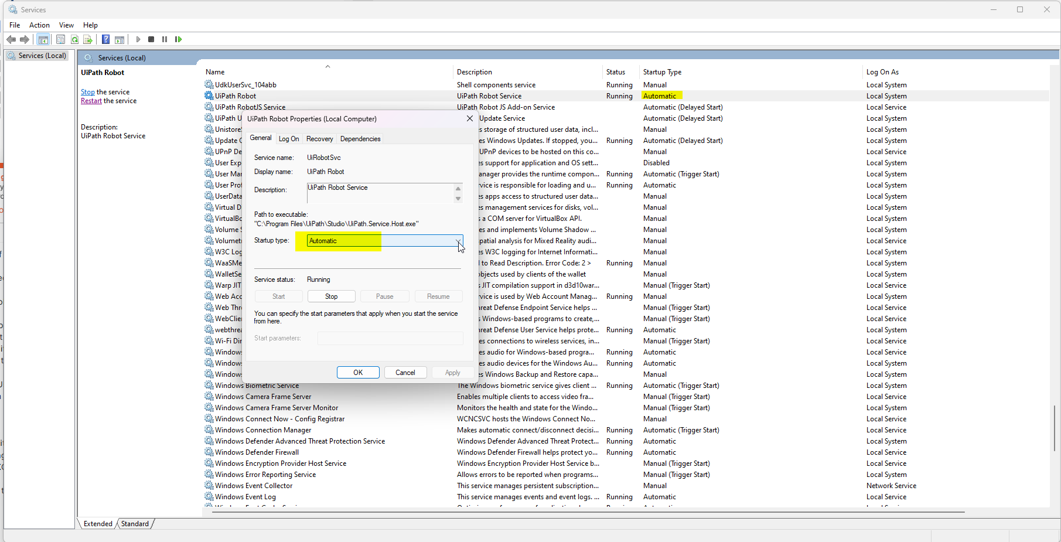Screen dimensions: 1061x542
Task: Open the Startup type dropdown
Action: click(385, 241)
